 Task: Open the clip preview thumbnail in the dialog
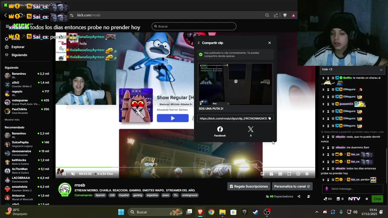(x=235, y=84)
